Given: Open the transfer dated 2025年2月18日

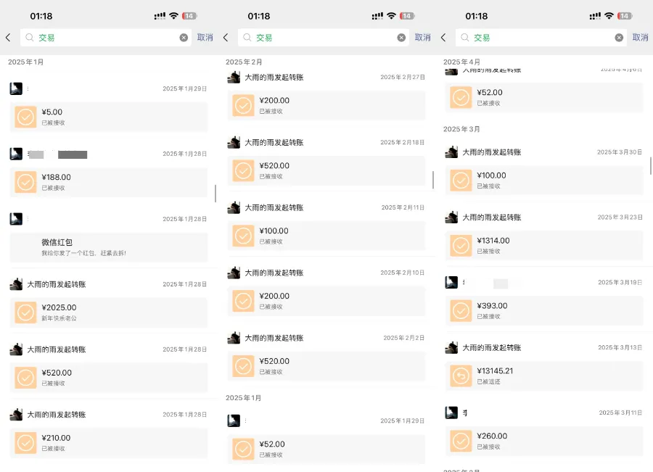Looking at the screenshot, I should (326, 170).
